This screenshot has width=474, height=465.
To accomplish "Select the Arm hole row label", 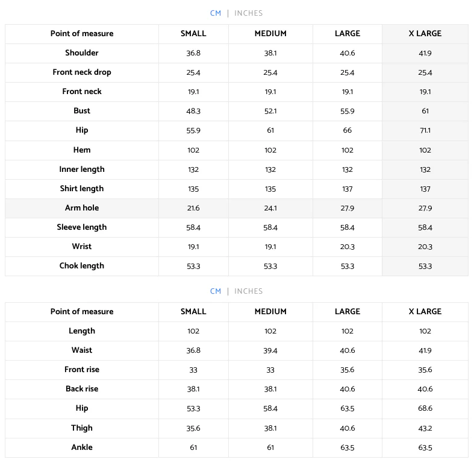I will (x=82, y=207).
